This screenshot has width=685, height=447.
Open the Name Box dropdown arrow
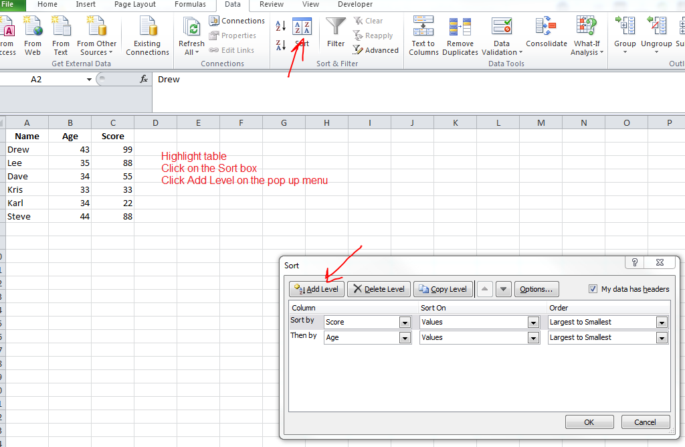(89, 80)
